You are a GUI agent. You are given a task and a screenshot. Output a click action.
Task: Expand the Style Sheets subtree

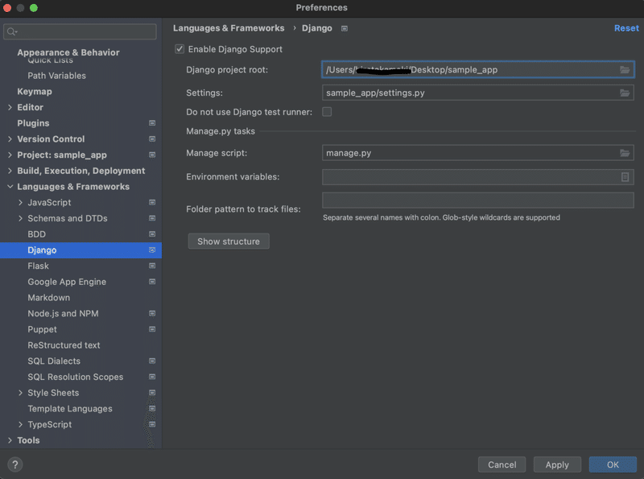[20, 393]
